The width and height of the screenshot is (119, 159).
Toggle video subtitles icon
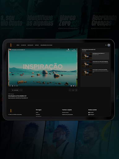click(71, 86)
